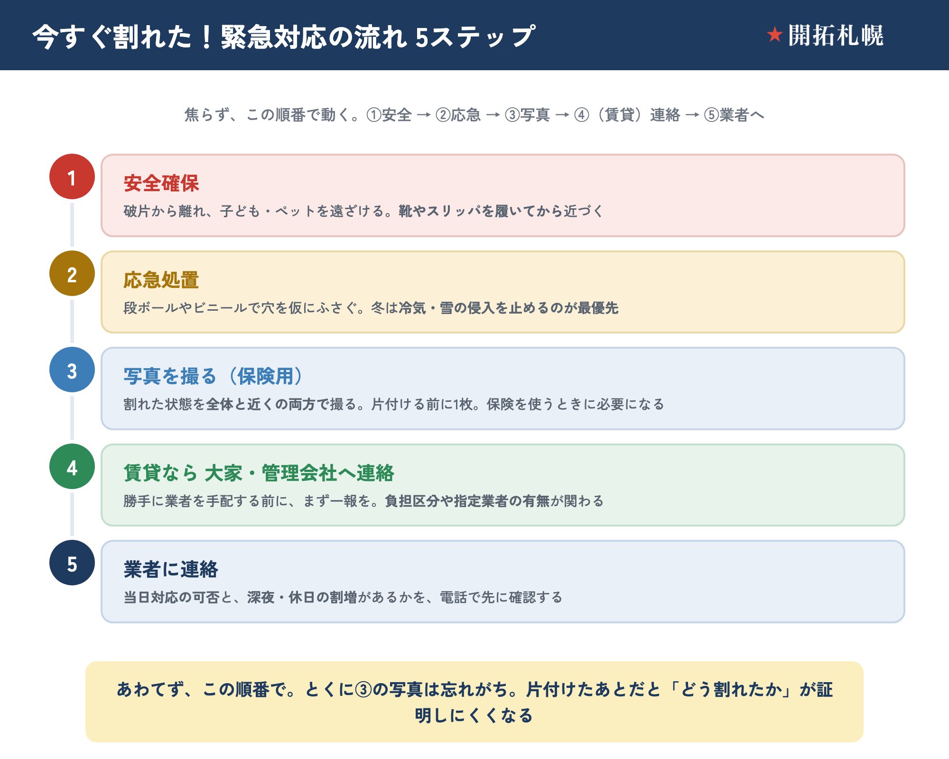Click the red step 1 circle

72,176
